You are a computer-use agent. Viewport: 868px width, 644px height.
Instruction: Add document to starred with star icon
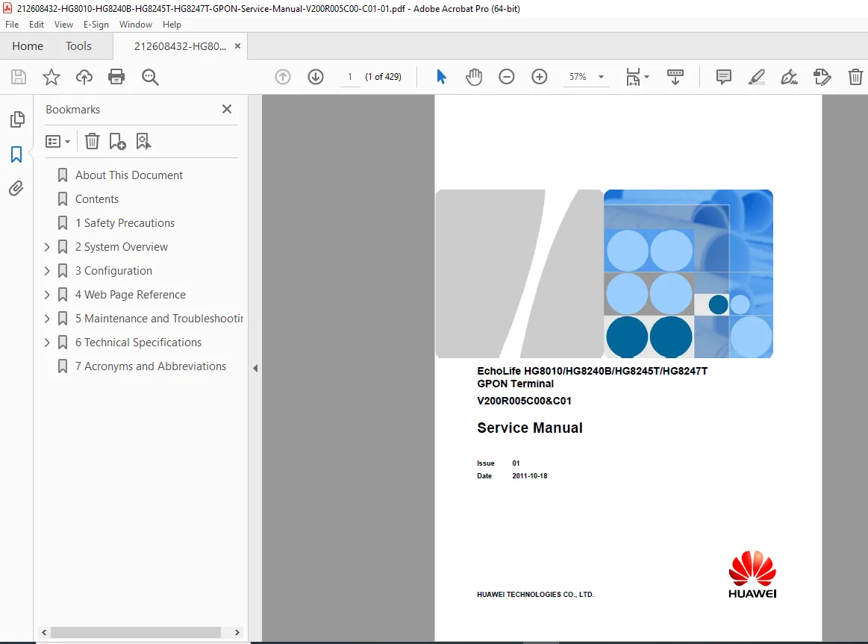(x=51, y=77)
